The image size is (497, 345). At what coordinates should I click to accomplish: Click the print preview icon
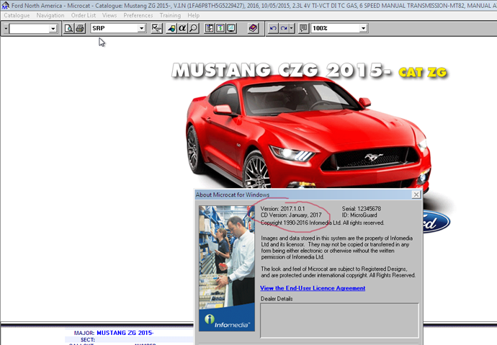pyautogui.click(x=68, y=28)
